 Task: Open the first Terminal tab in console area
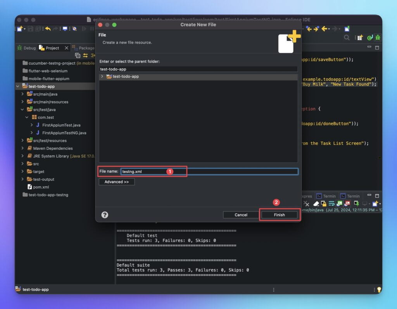tap(326, 196)
